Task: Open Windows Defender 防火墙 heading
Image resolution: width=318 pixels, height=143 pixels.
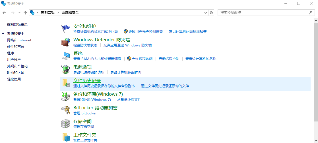Action: (102, 40)
